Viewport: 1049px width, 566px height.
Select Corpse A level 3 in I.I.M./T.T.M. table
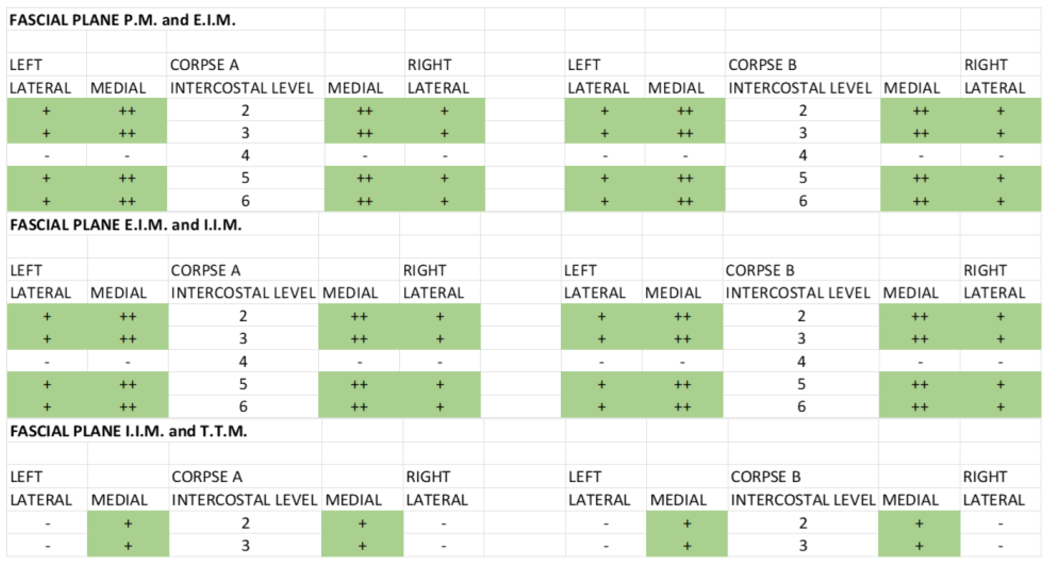coord(245,545)
